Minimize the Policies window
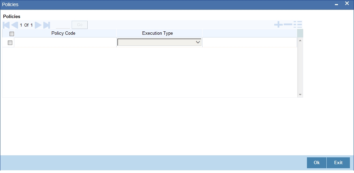 coord(336,4)
